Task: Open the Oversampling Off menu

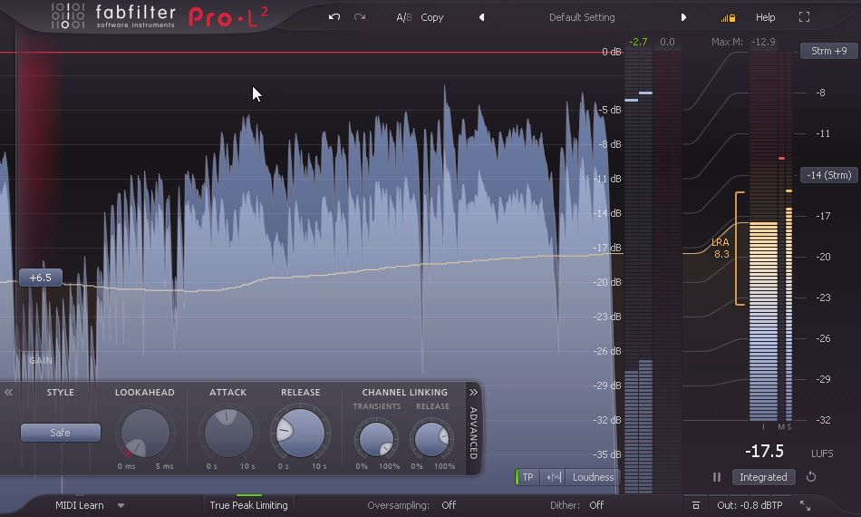Action: click(449, 505)
